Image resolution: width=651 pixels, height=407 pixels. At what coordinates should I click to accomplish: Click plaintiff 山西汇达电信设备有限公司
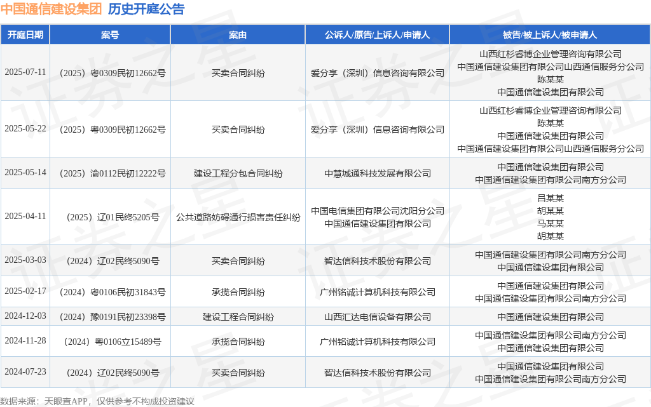[378, 317]
